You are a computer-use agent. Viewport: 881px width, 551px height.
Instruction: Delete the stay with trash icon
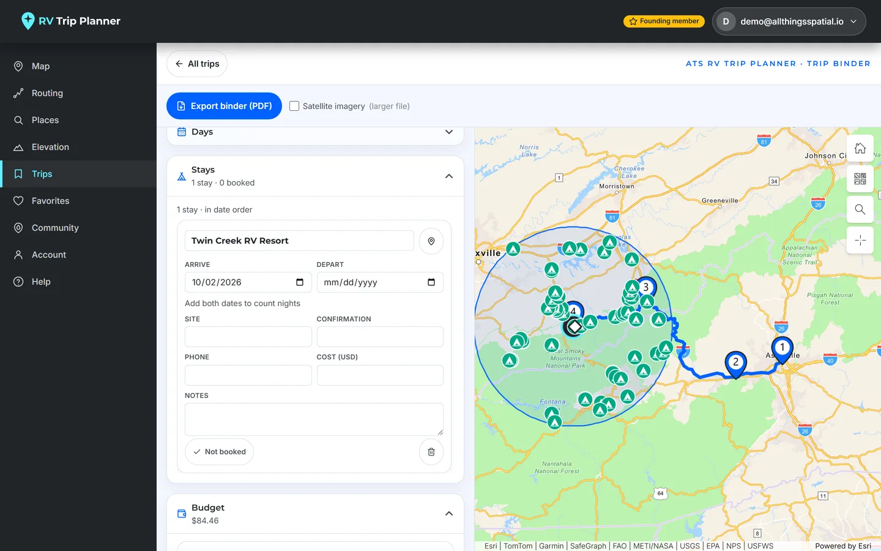tap(431, 452)
